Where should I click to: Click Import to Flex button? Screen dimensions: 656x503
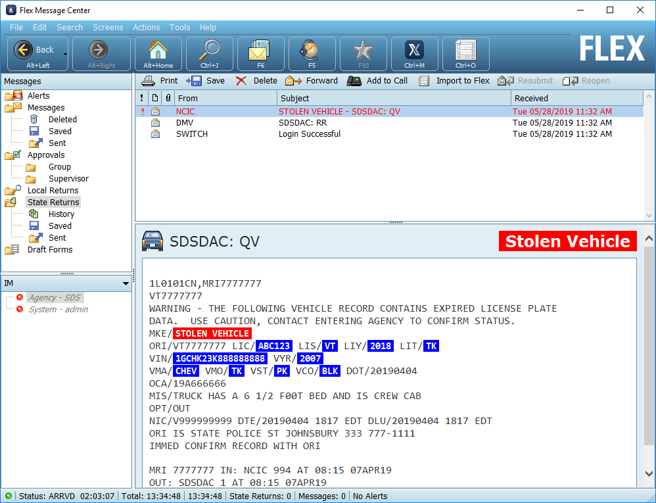click(x=454, y=81)
